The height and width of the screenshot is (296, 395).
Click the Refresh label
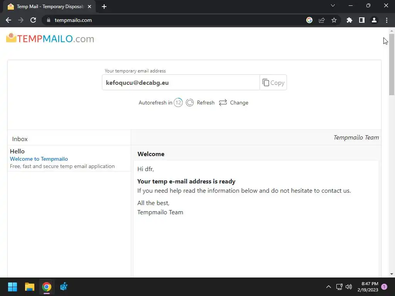coord(206,103)
